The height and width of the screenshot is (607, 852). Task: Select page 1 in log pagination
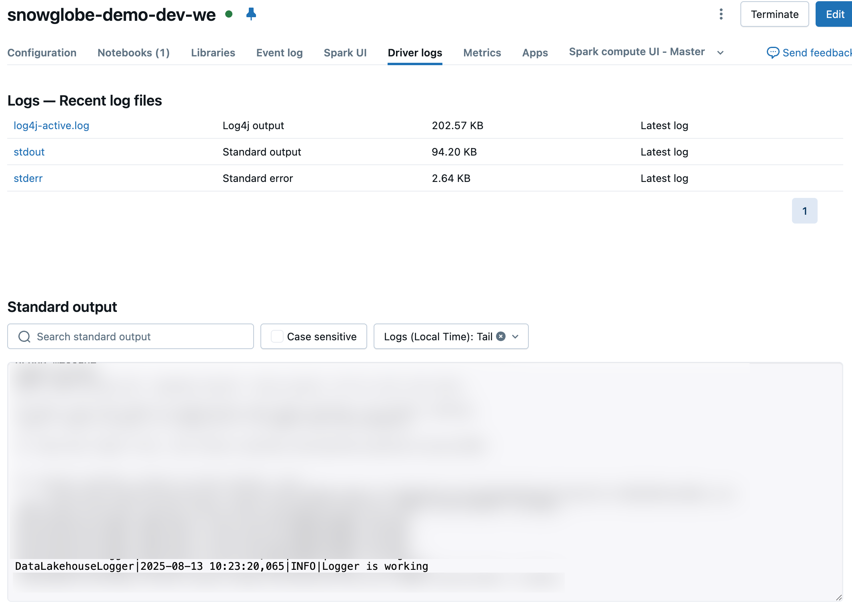(804, 211)
